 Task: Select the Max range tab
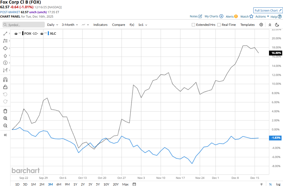[125, 184]
